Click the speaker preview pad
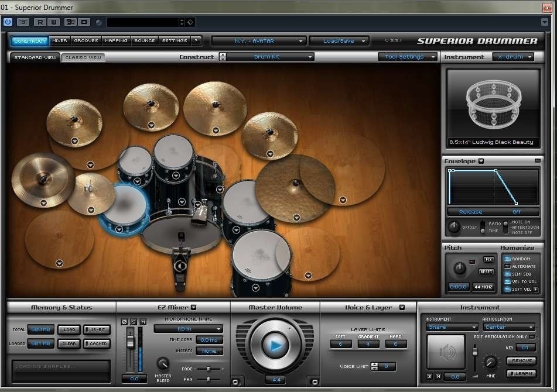The height and width of the screenshot is (392, 557). [x=446, y=352]
